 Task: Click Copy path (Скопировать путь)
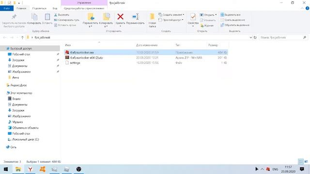(x=67, y=20)
